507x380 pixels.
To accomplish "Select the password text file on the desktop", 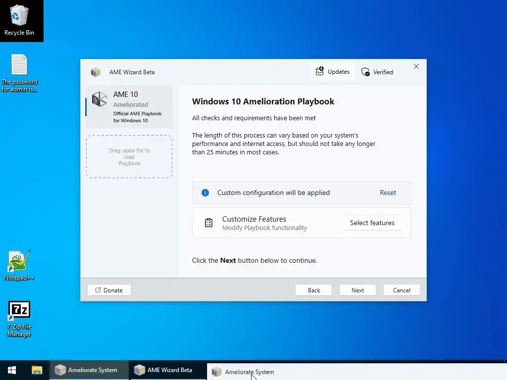I will pyautogui.click(x=19, y=73).
